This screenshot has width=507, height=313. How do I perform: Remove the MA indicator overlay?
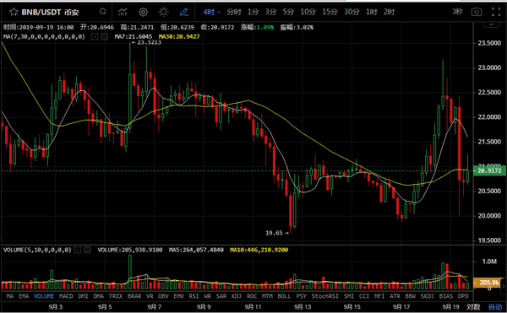[x=104, y=36]
